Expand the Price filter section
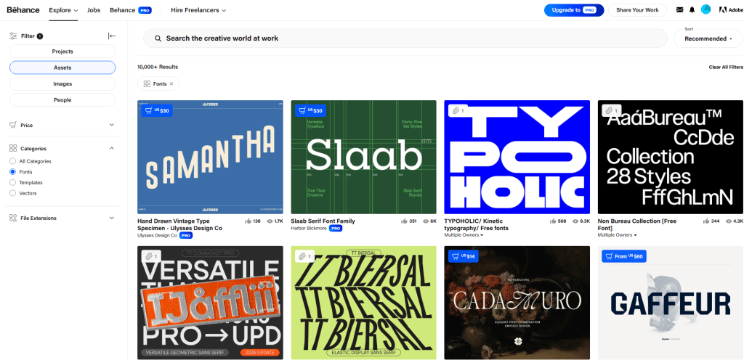Image resolution: width=744 pixels, height=360 pixels. (x=111, y=125)
